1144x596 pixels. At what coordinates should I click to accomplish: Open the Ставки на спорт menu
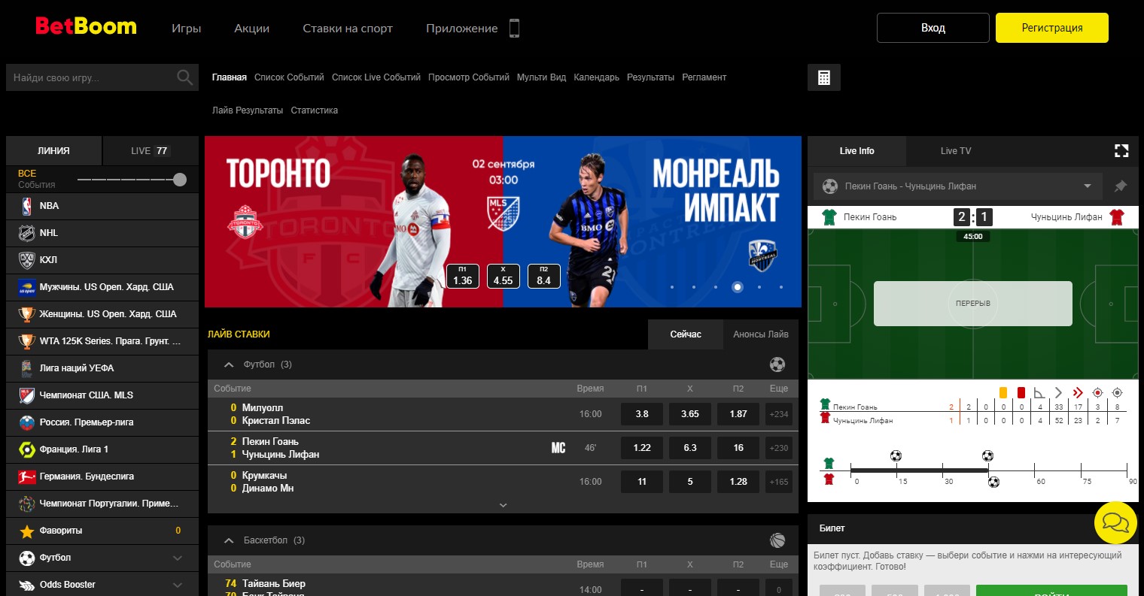tap(348, 29)
